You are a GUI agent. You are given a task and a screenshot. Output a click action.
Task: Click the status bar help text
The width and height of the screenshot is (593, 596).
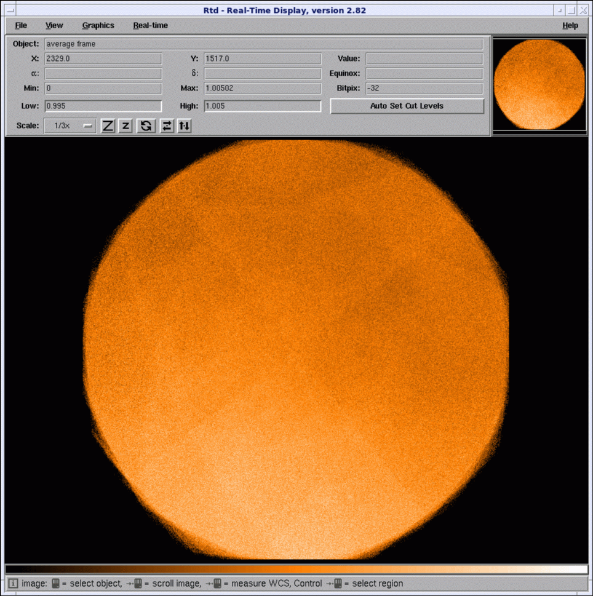coord(212,584)
